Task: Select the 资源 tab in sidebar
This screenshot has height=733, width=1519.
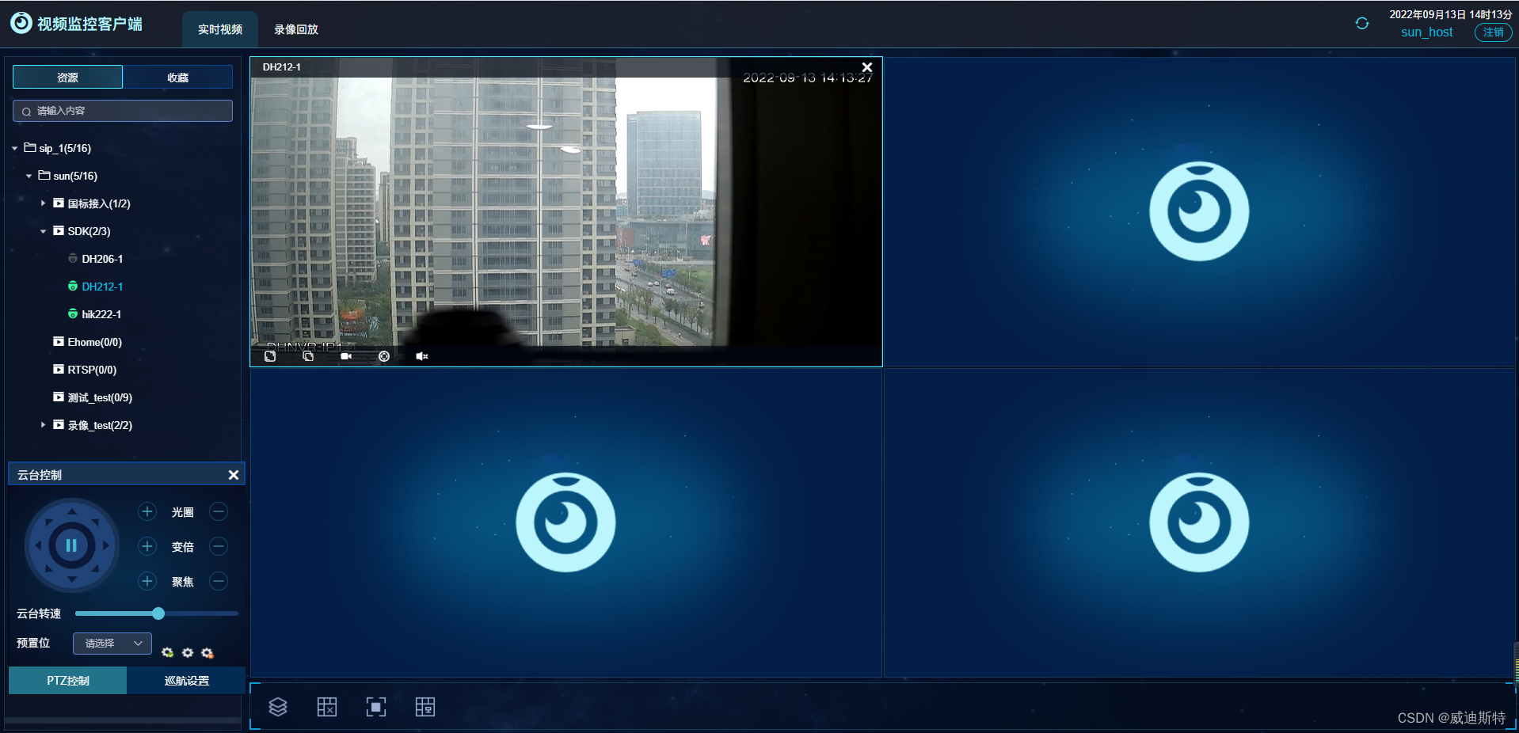Action: [68, 77]
